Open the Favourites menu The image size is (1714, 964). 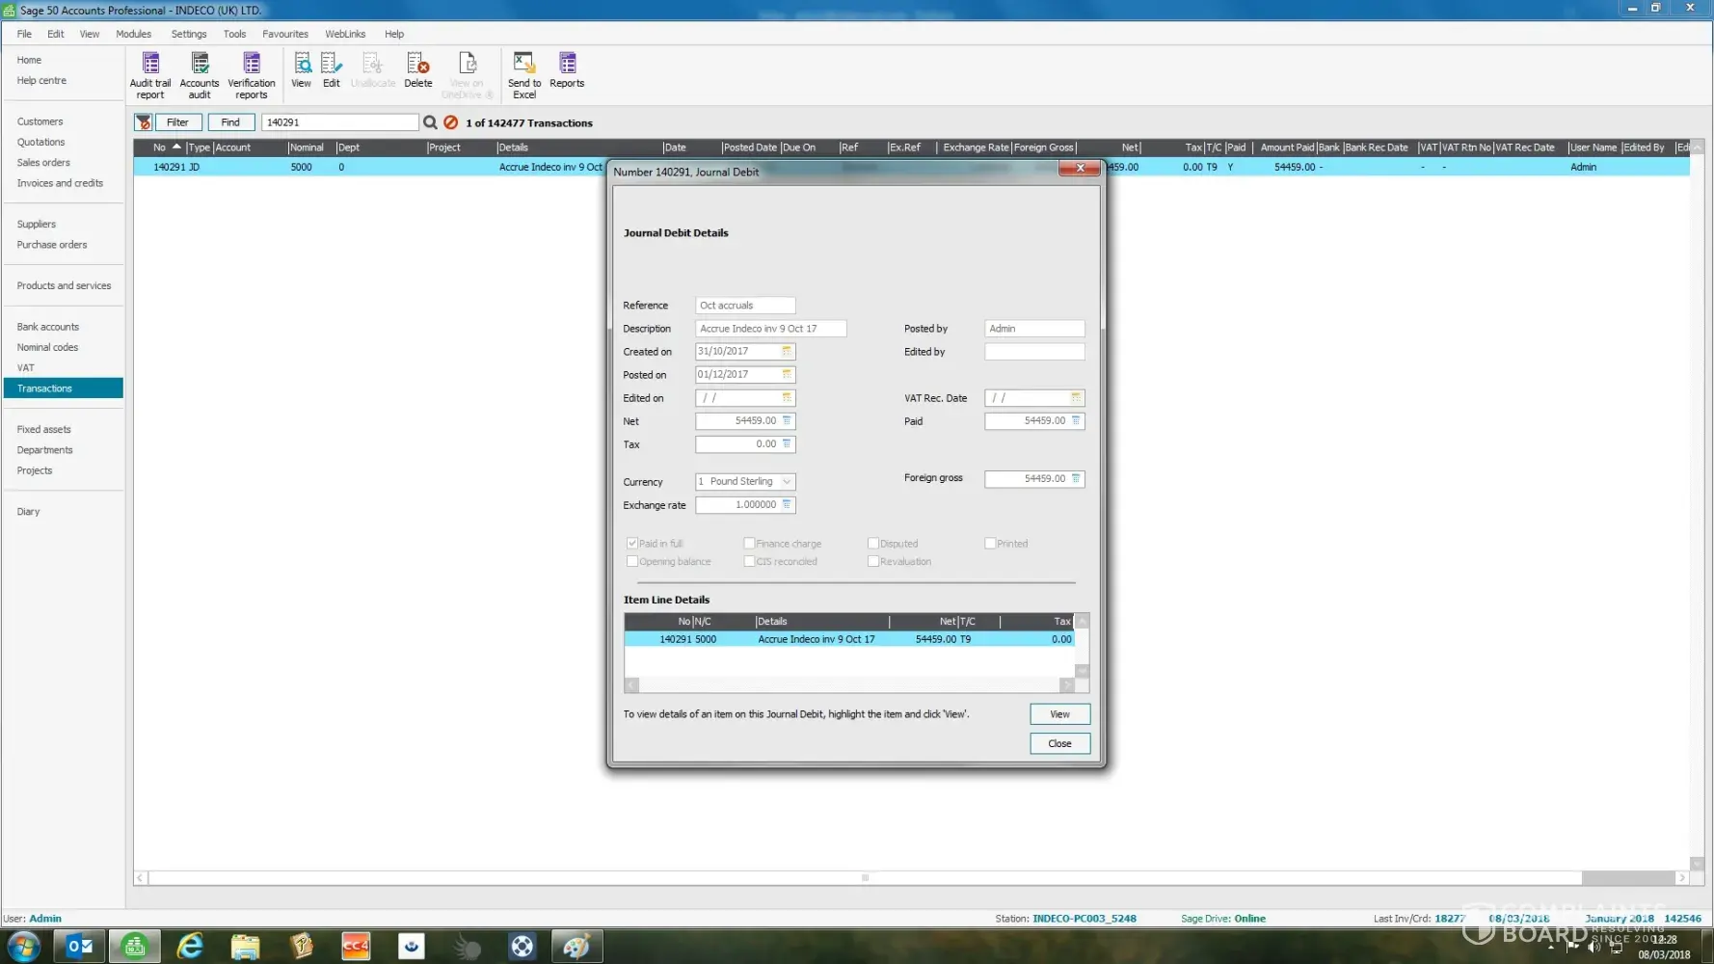(x=285, y=34)
